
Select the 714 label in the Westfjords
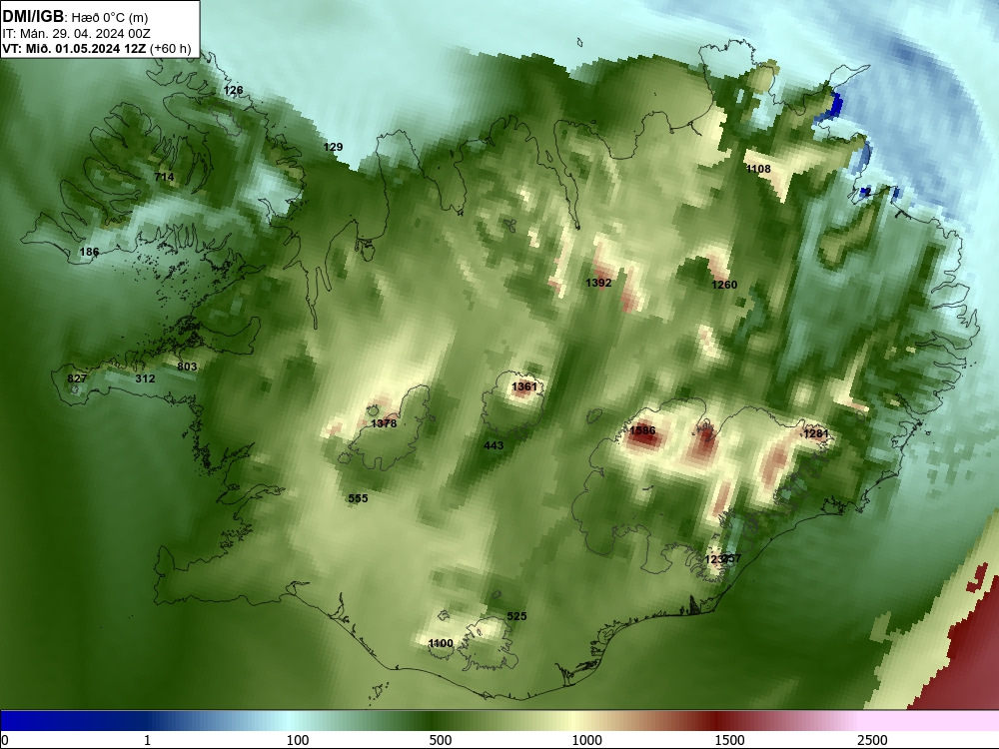(165, 177)
